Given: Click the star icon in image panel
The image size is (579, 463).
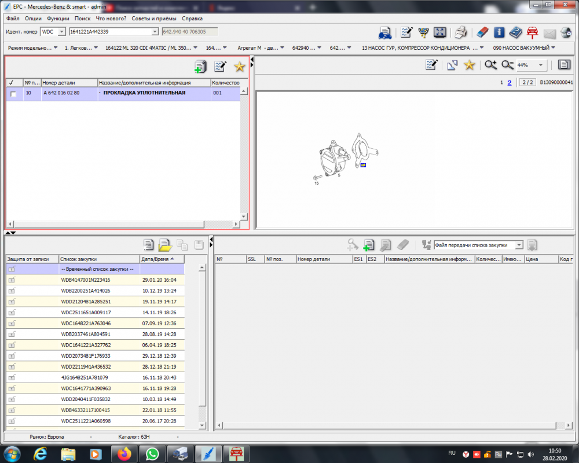Looking at the screenshot, I should (470, 65).
